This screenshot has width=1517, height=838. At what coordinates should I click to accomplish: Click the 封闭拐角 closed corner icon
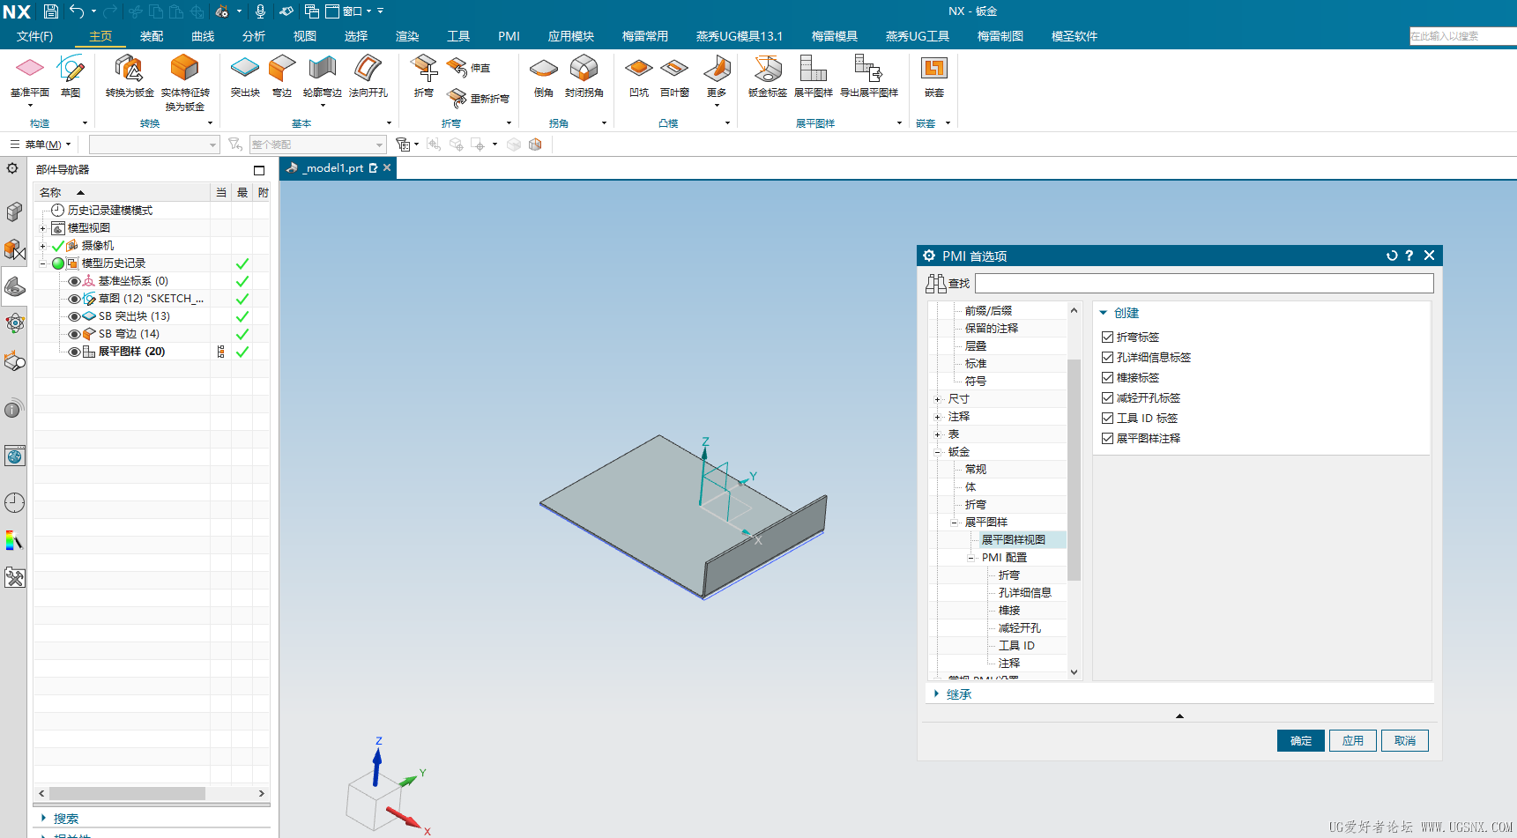584,68
